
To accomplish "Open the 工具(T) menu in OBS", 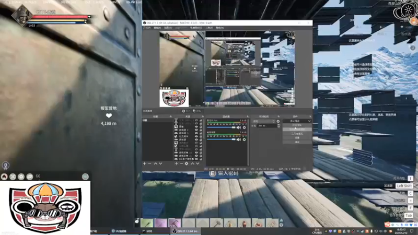I will click(209, 28).
